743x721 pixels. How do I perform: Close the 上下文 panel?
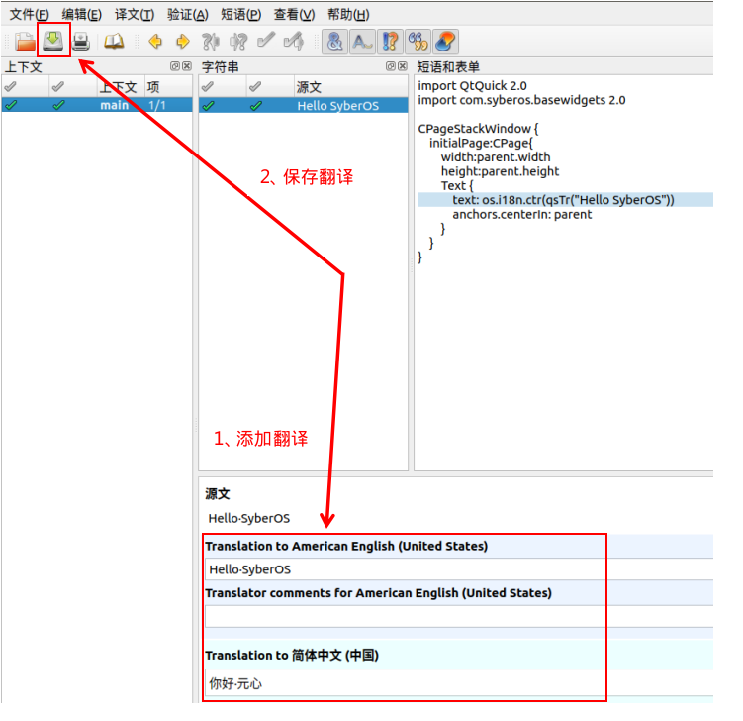[x=186, y=66]
